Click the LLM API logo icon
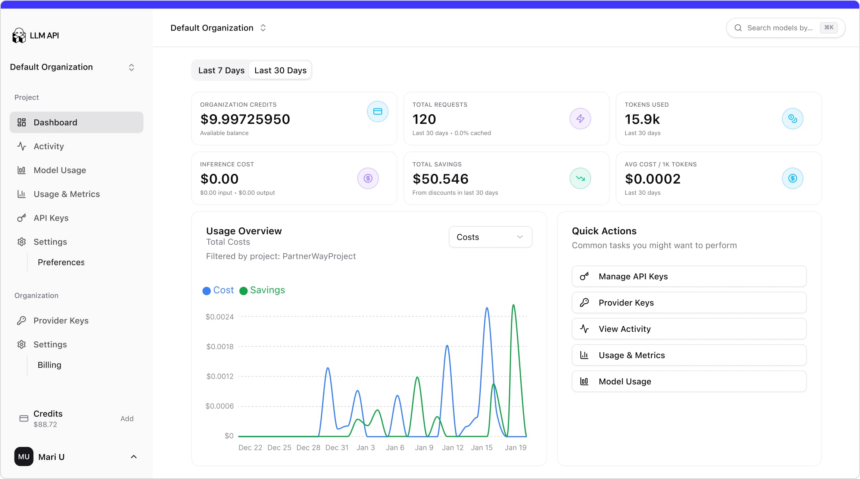The image size is (860, 479). click(19, 35)
